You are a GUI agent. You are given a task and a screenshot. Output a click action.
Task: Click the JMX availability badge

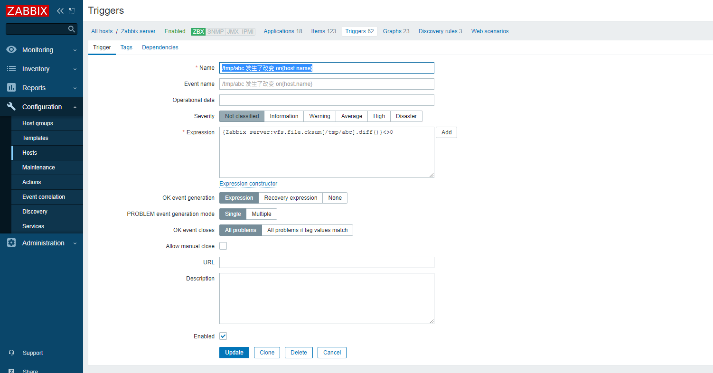pos(233,31)
